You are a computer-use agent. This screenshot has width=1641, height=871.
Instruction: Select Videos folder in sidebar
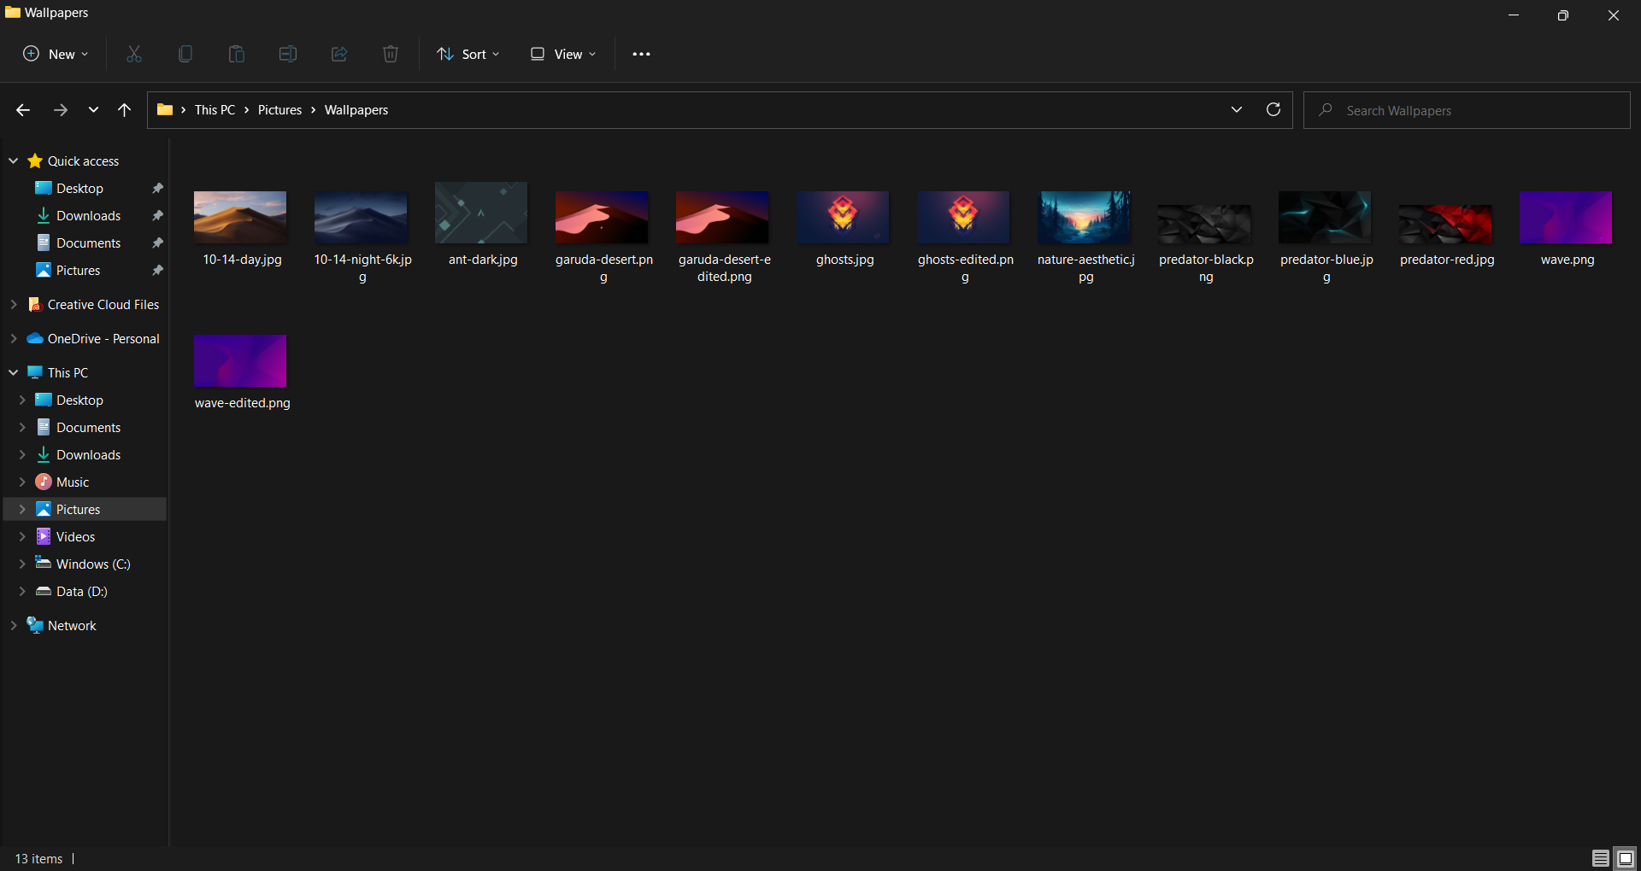75,536
